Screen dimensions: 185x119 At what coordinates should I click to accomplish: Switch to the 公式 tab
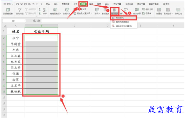[75, 4]
